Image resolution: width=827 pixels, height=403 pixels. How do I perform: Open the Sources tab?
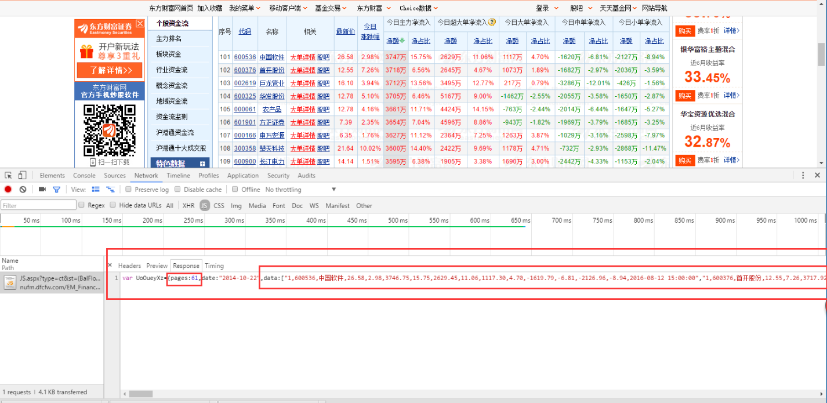(x=115, y=176)
